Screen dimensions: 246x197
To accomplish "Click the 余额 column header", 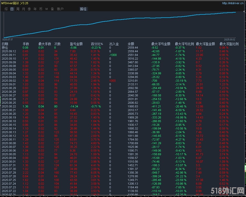I will [x=131, y=44].
